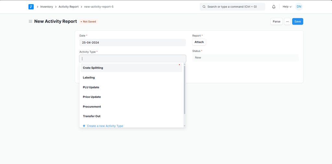Viewport: 332px width, 164px height.
Task: Click the Parse button
Action: click(277, 21)
